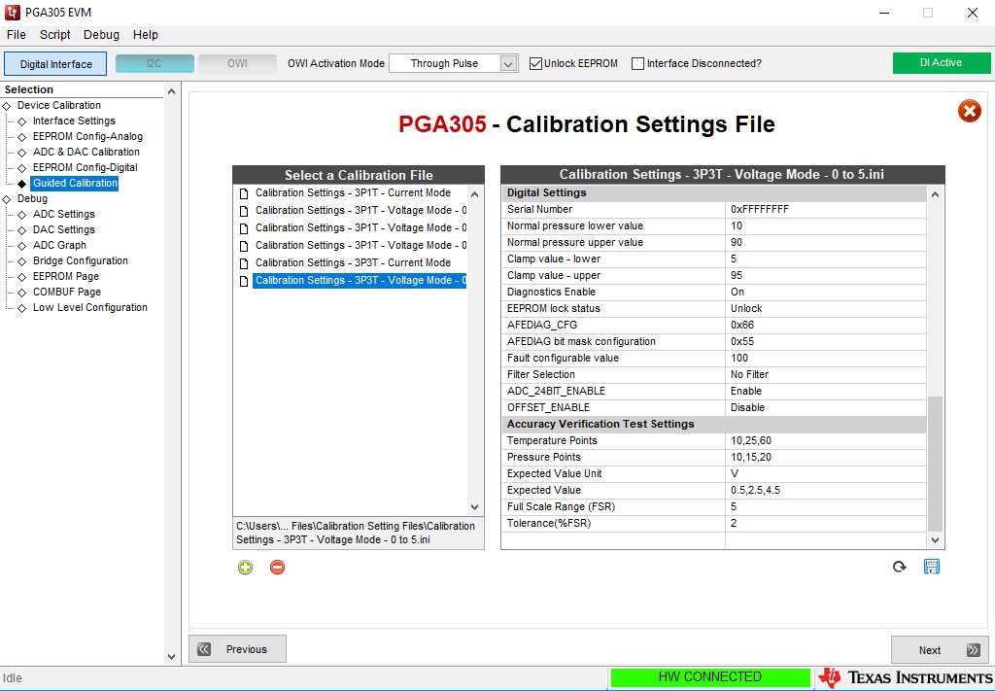
Task: Open COMBUF Page in the tree
Action: point(67,292)
